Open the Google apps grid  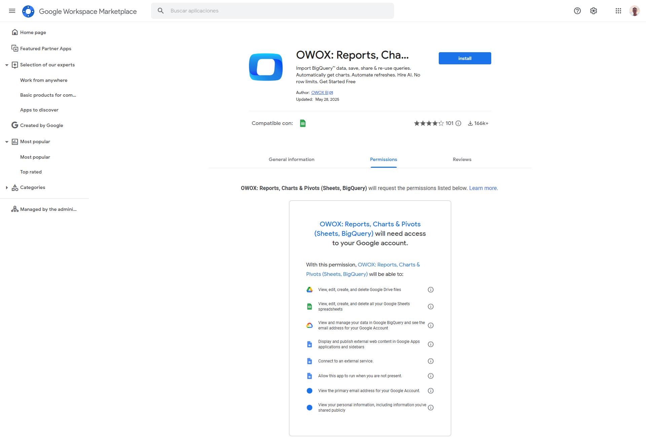618,11
